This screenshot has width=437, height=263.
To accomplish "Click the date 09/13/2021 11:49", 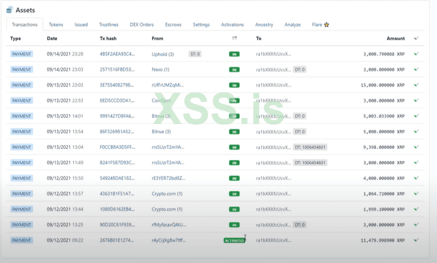I will [x=65, y=162].
